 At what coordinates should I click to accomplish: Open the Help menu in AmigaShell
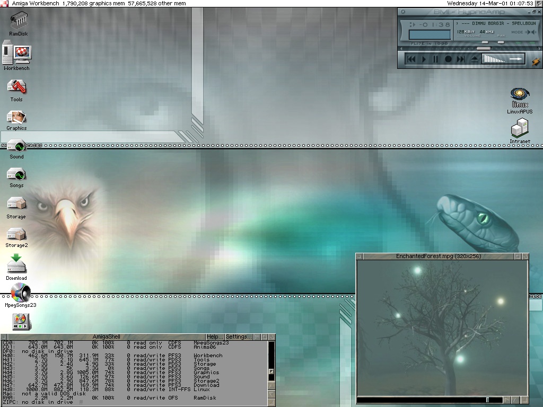pos(214,337)
